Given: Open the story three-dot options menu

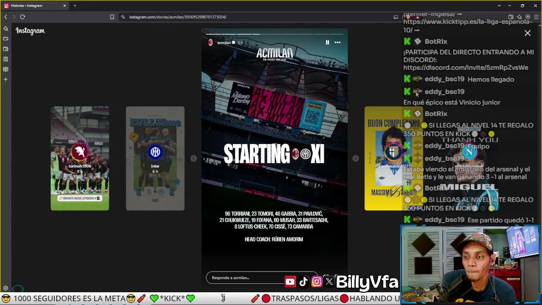Looking at the screenshot, I should coord(337,42).
